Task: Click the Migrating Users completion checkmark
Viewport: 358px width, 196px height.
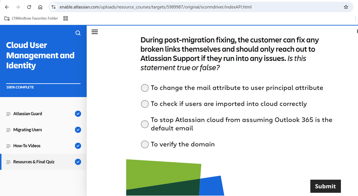Action: coord(78,130)
